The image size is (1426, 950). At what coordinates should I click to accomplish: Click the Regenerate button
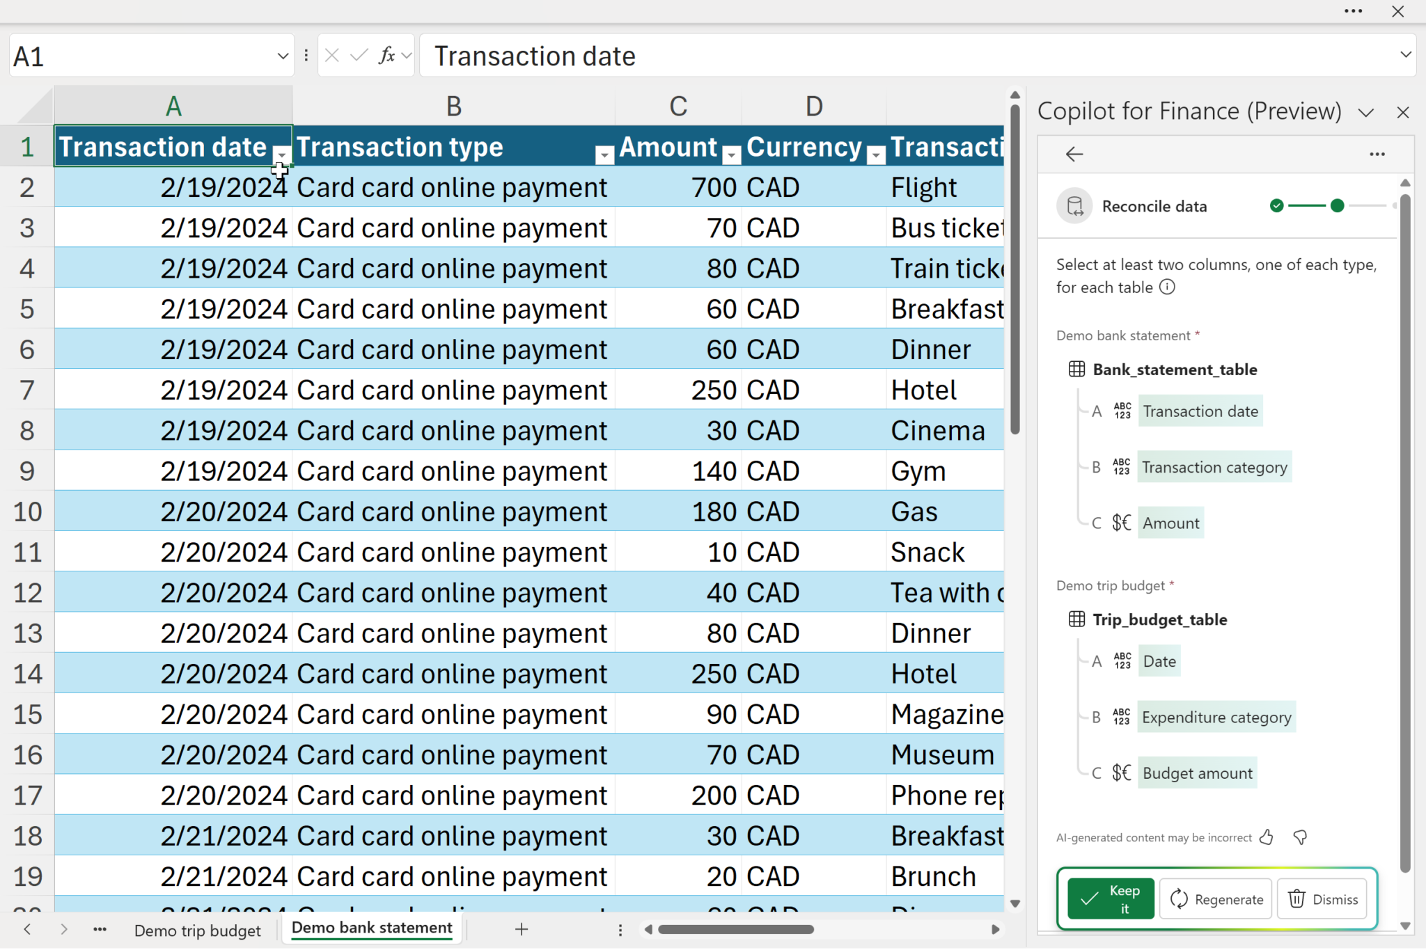[x=1216, y=899]
